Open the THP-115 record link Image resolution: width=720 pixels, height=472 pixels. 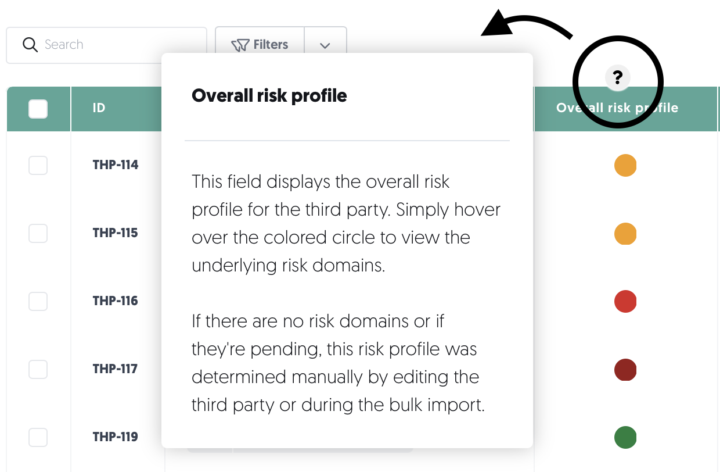(x=116, y=233)
